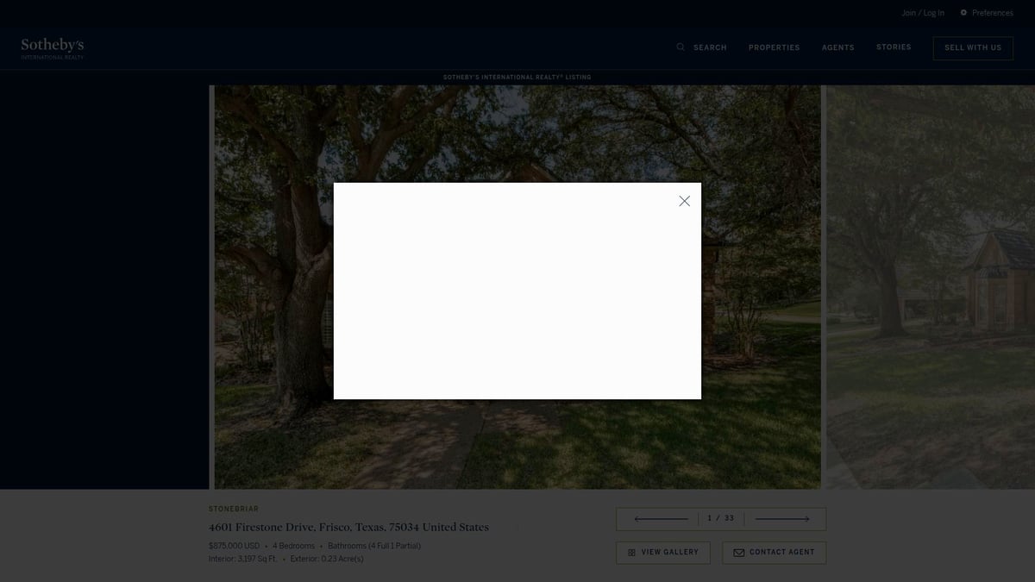Go to the previous photo arrow
1035x582 pixels.
661,519
